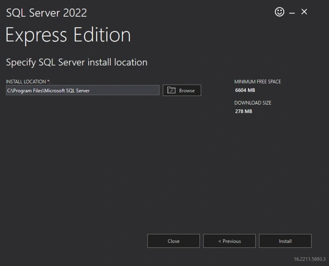329x266 pixels.
Task: Click the Browse button for install location
Action: pos(182,90)
